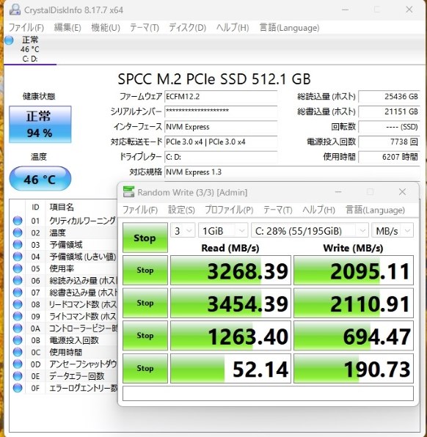The width and height of the screenshot is (427, 437).
Task: Open test size dropdown showing 1GiB
Action: tap(223, 231)
